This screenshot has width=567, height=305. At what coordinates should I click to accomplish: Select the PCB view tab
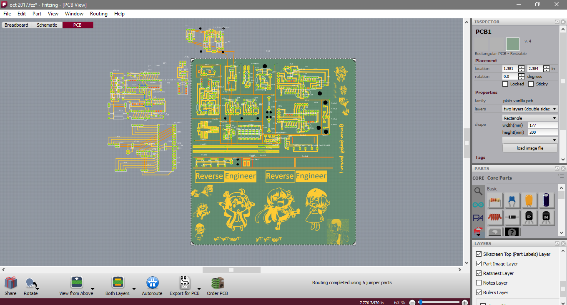coord(78,25)
